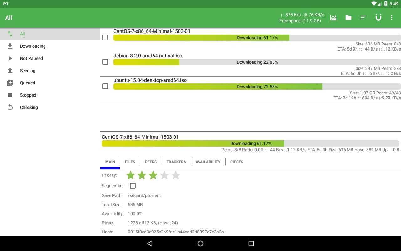Open the sort list icon
Viewport: 401px width, 251px height.
pyautogui.click(x=363, y=18)
